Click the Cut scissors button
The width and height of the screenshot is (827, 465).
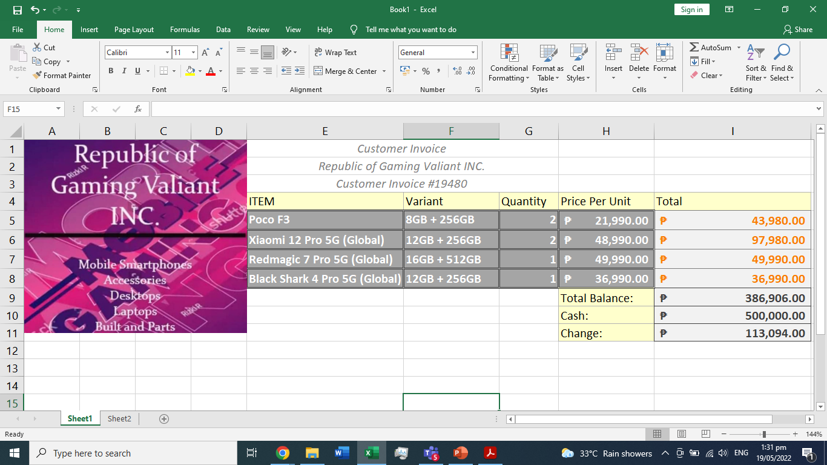pos(44,47)
